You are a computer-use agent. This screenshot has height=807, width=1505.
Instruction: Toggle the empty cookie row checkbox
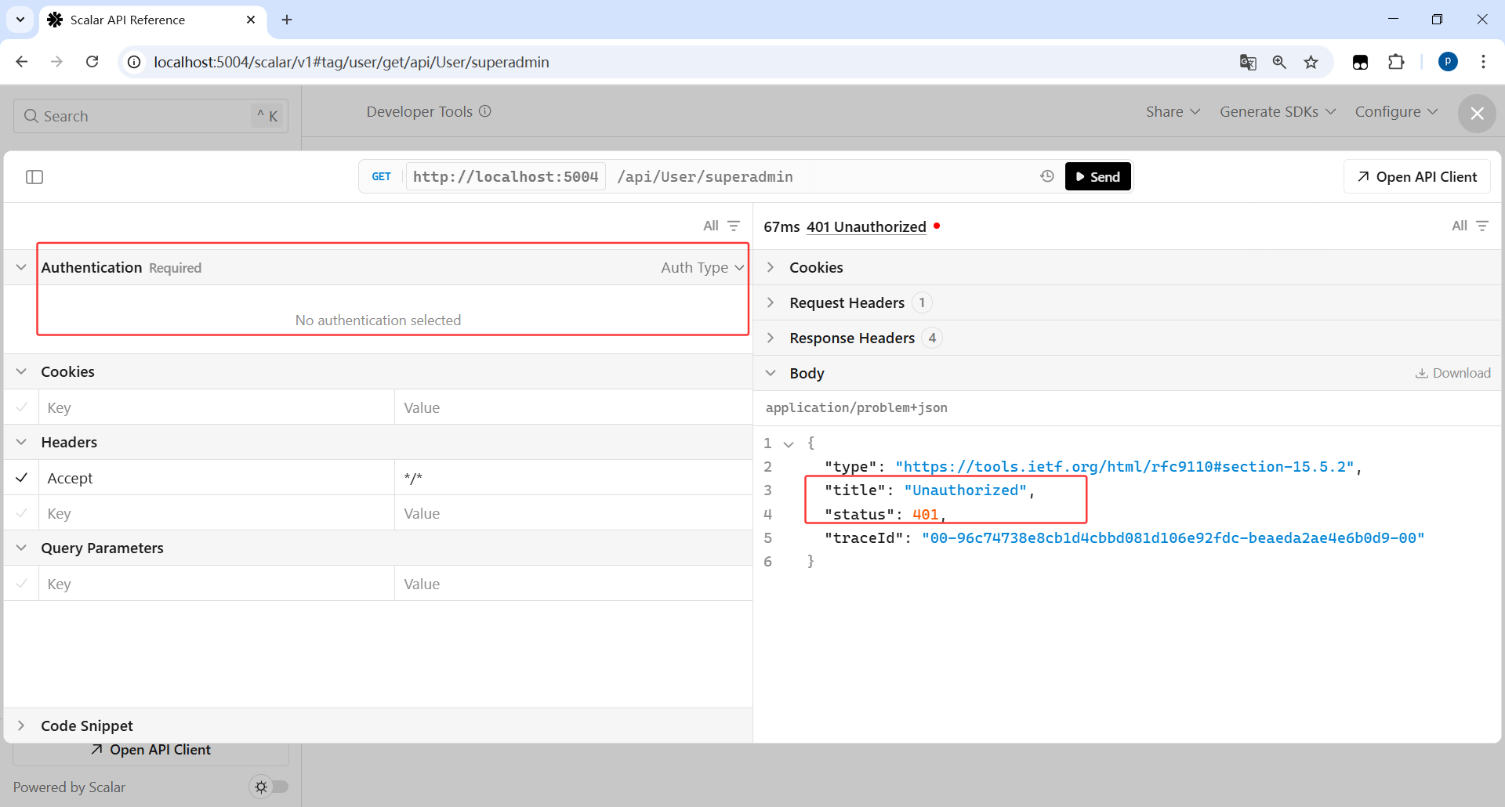pos(22,407)
